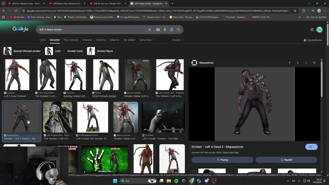Open the Reddit Which Smoker design thumbnail
This screenshot has width=329, height=185.
(106, 75)
